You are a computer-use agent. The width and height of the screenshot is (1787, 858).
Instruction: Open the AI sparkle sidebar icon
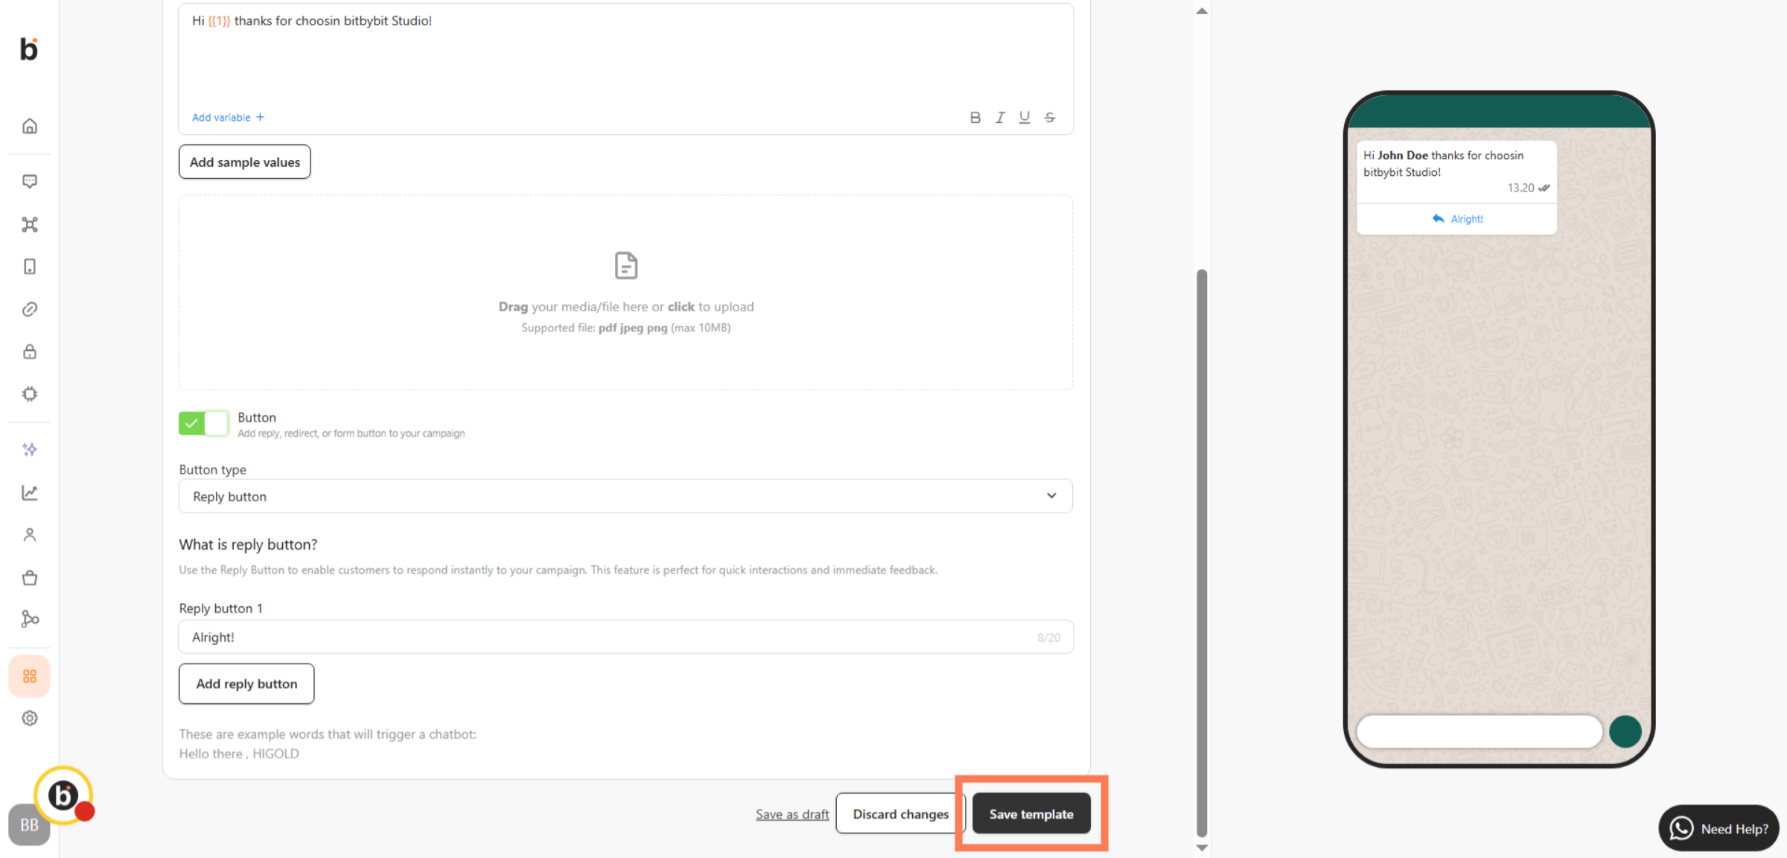pyautogui.click(x=30, y=449)
